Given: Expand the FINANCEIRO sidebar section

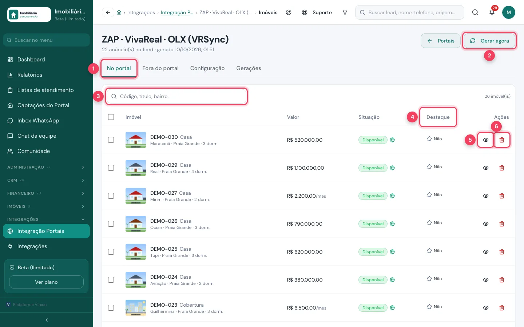Looking at the screenshot, I should [x=46, y=193].
